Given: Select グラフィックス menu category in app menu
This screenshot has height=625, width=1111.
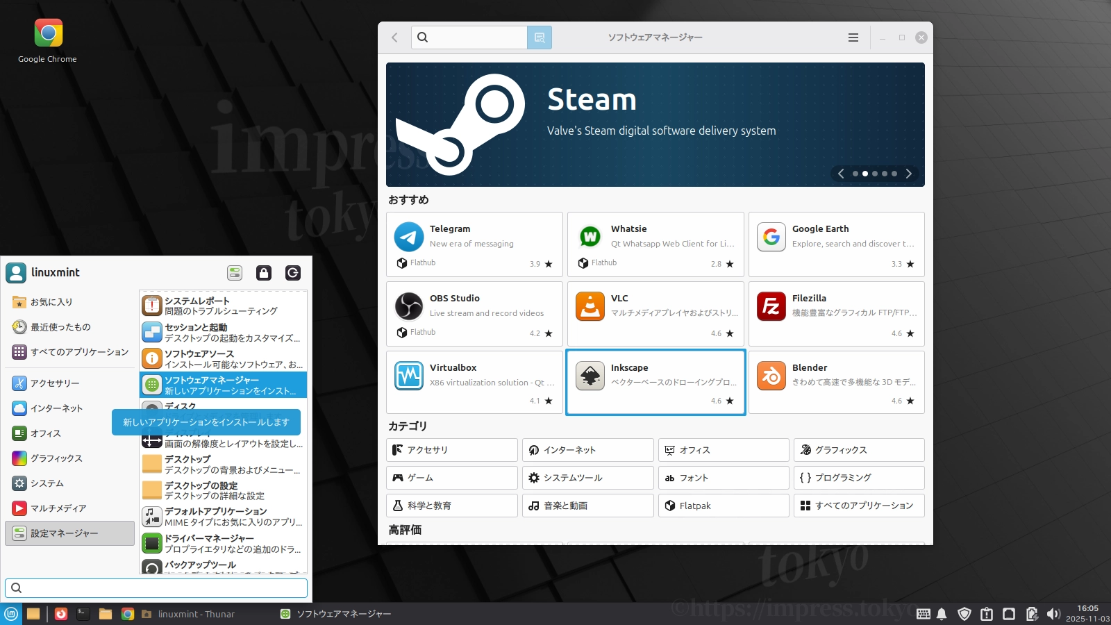Looking at the screenshot, I should click(x=69, y=458).
